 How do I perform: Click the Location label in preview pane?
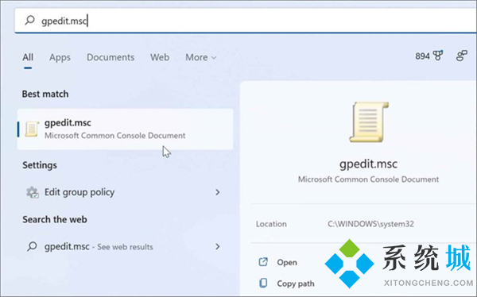271,224
